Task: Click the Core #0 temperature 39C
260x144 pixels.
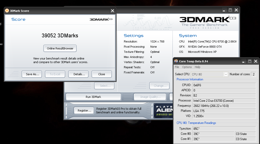Action: click(x=213, y=134)
